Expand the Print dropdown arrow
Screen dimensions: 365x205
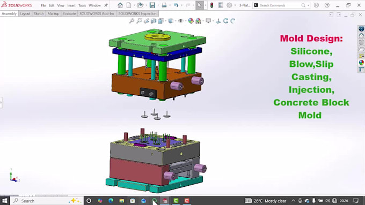[170, 5]
